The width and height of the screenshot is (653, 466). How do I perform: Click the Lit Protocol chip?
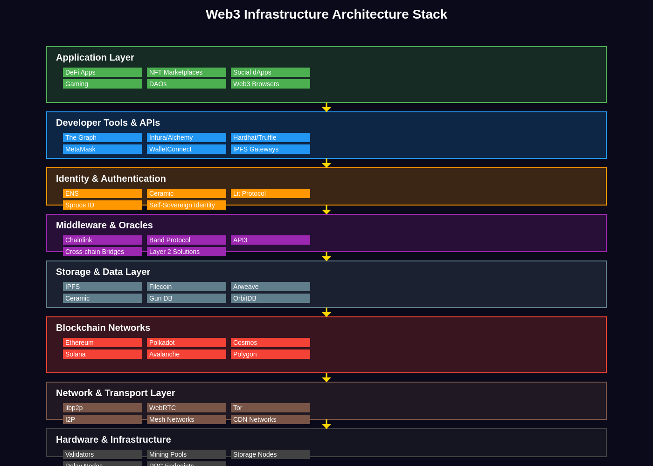(x=271, y=193)
